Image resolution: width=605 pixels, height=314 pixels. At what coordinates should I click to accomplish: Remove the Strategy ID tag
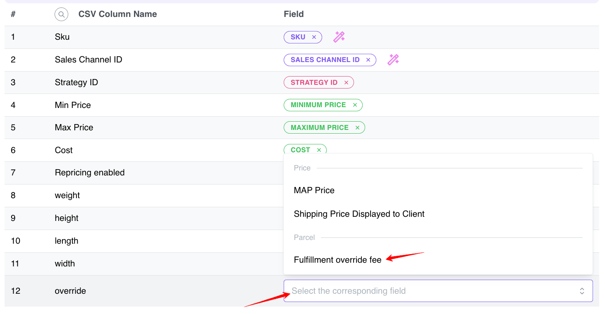pyautogui.click(x=346, y=83)
